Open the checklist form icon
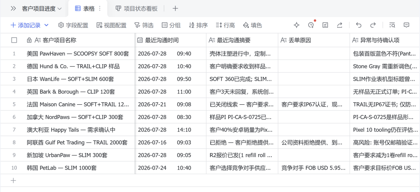The height and width of the screenshot is (192, 420). click(325, 25)
